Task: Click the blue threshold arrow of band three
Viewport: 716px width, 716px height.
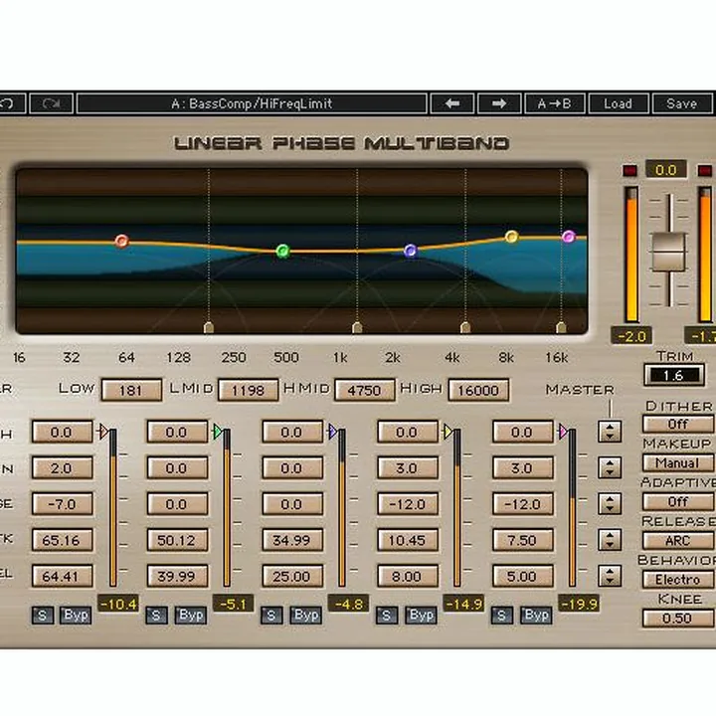Action: click(333, 431)
